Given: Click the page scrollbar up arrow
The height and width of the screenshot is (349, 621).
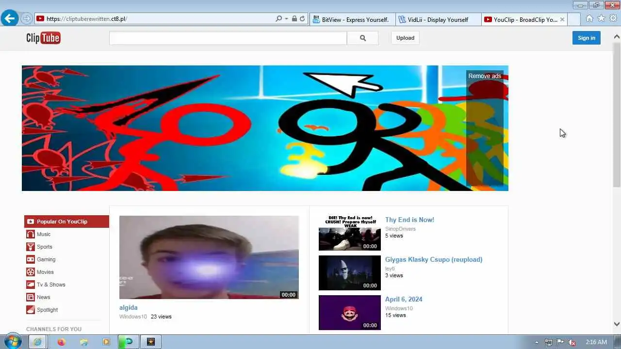Looking at the screenshot, I should pyautogui.click(x=617, y=36).
